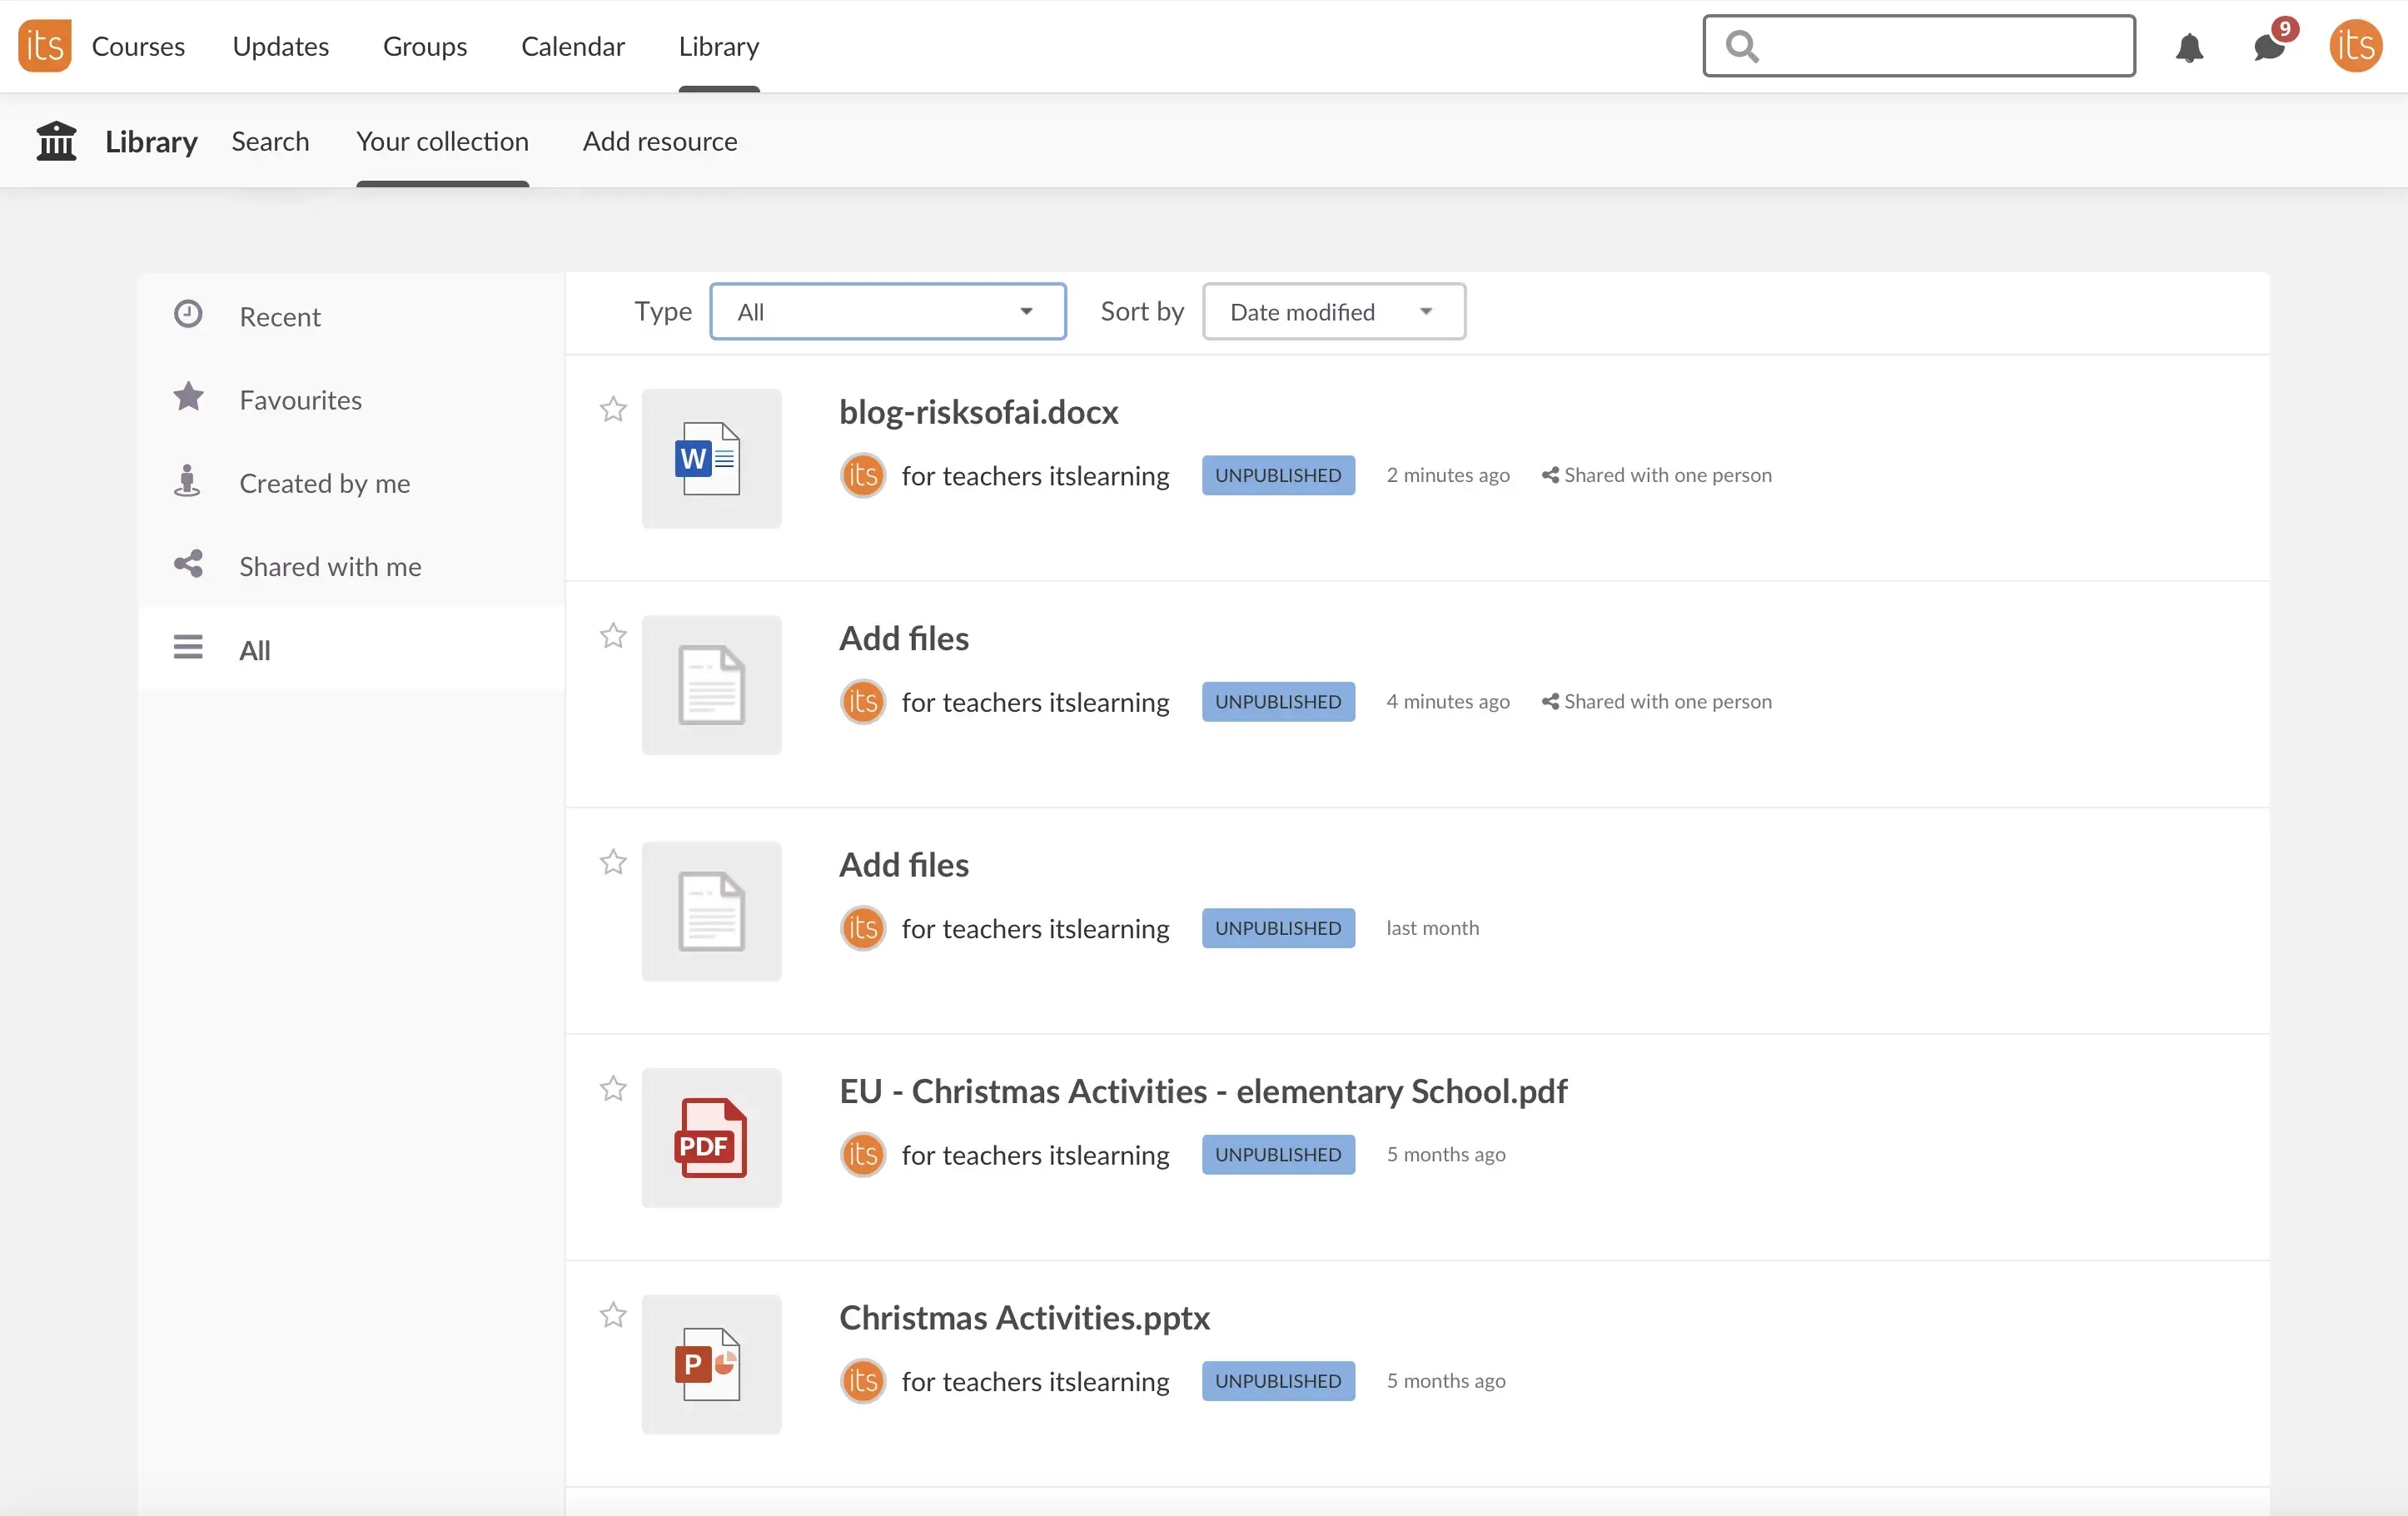Open the notifications bell
Viewport: 2408px width, 1516px height.
coord(2189,47)
